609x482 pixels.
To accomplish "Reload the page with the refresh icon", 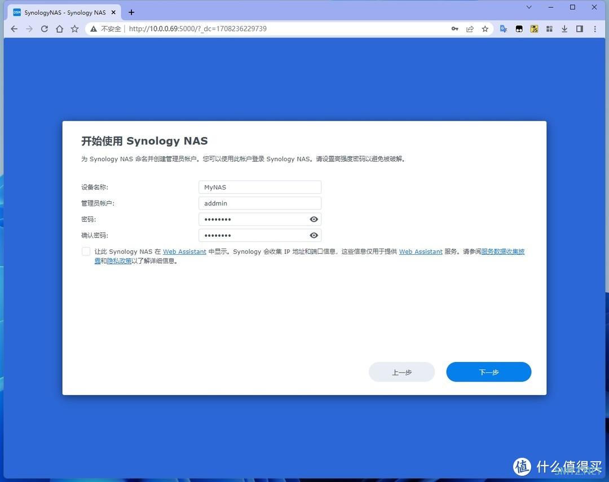I will click(x=45, y=29).
